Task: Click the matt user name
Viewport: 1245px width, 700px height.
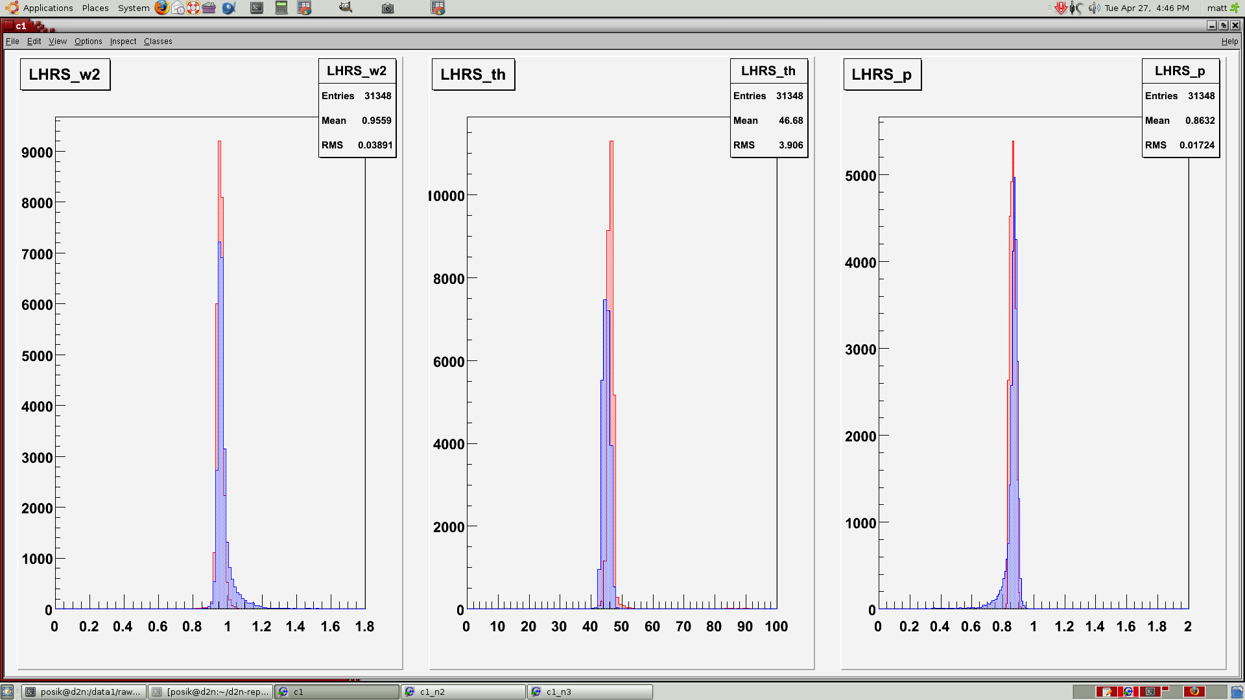Action: coord(1216,8)
